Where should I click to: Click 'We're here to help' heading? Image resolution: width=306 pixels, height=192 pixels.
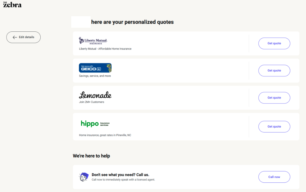click(91, 156)
